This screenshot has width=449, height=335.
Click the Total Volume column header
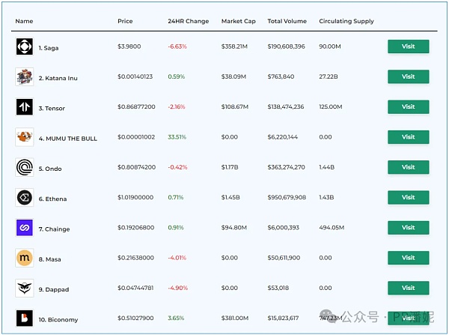[x=287, y=21]
